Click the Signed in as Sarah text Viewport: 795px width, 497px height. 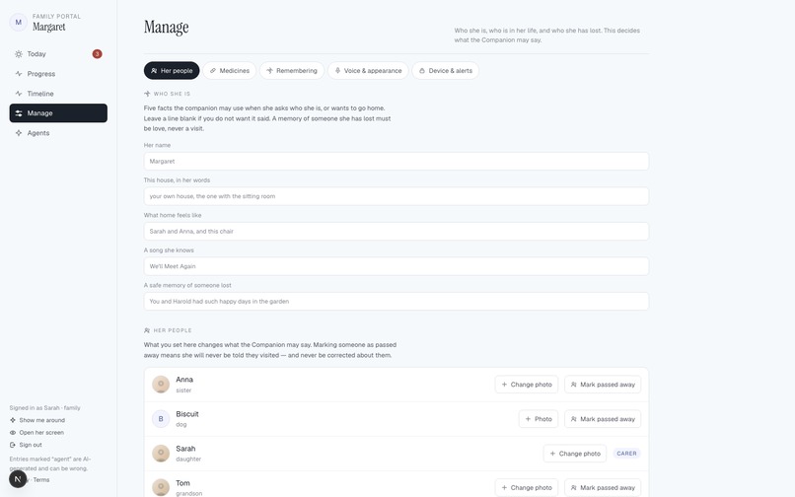[x=44, y=407]
